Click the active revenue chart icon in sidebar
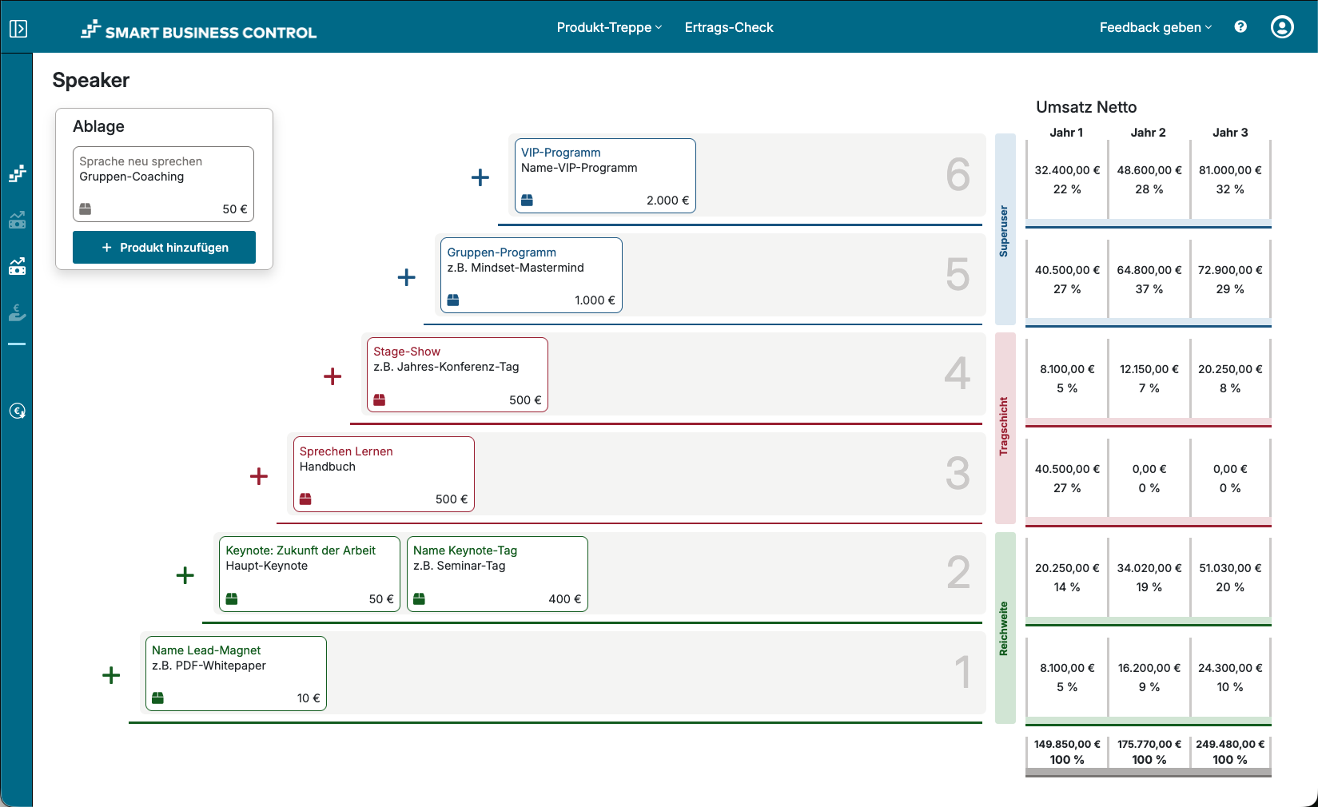1318x807 pixels. [17, 266]
